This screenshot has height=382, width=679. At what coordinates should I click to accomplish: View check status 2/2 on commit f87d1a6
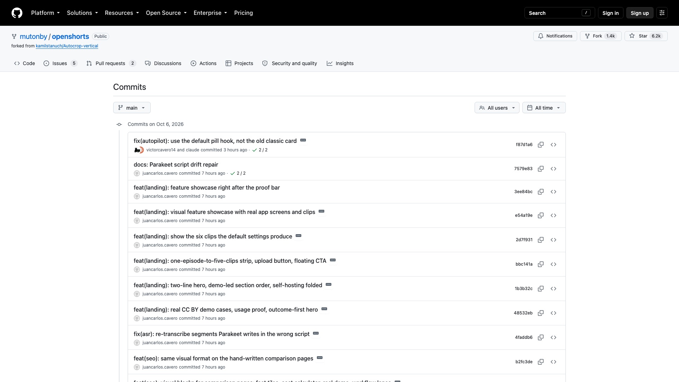click(x=260, y=150)
